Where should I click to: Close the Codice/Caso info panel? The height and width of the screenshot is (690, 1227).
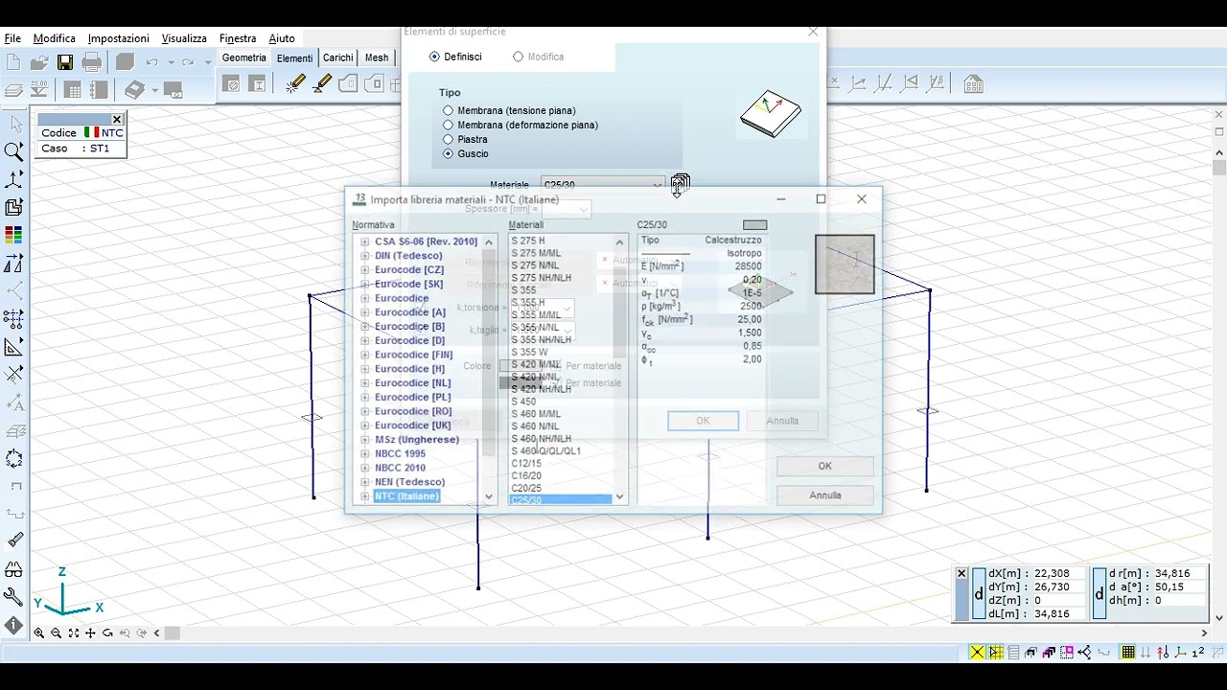coord(117,120)
